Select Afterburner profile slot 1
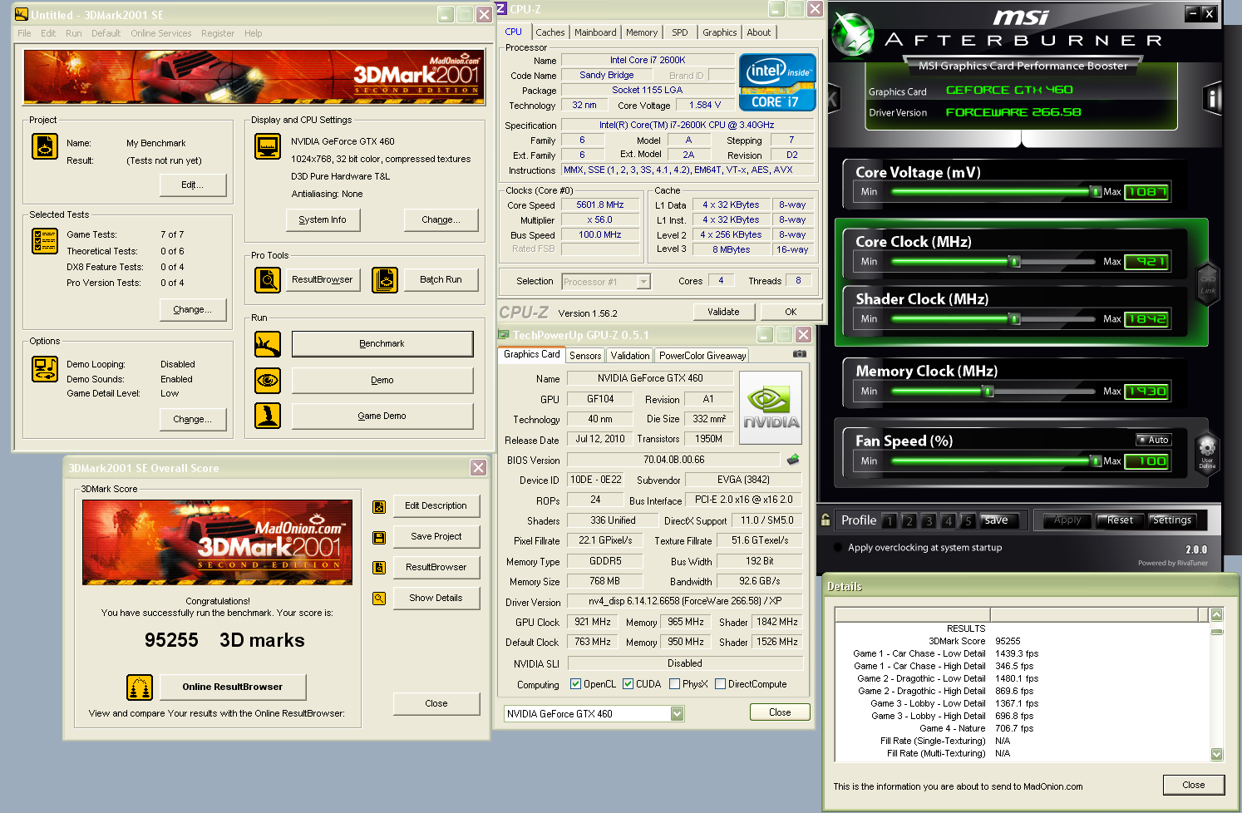The width and height of the screenshot is (1242, 813). [x=890, y=521]
